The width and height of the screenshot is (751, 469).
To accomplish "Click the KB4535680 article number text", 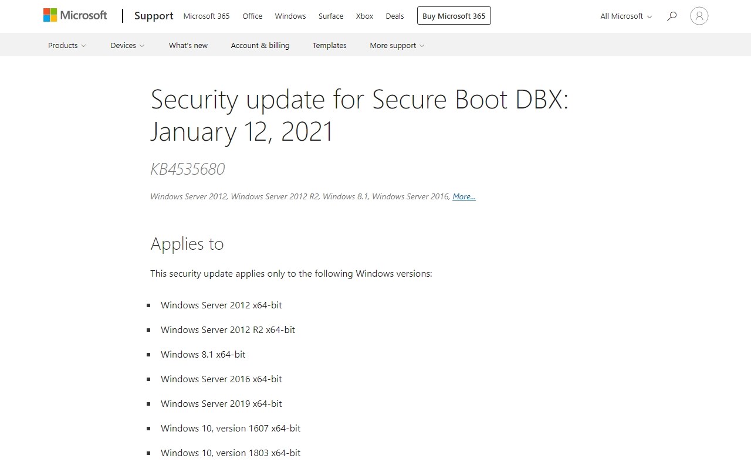I will point(188,169).
